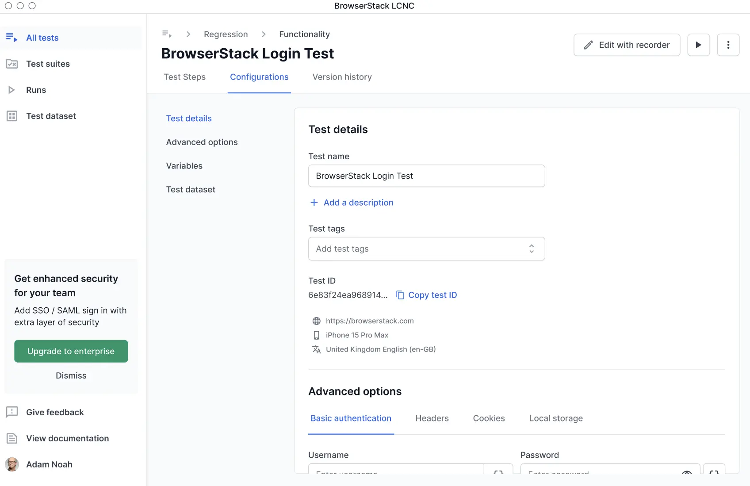Open View documentation
750x486 pixels.
click(67, 438)
